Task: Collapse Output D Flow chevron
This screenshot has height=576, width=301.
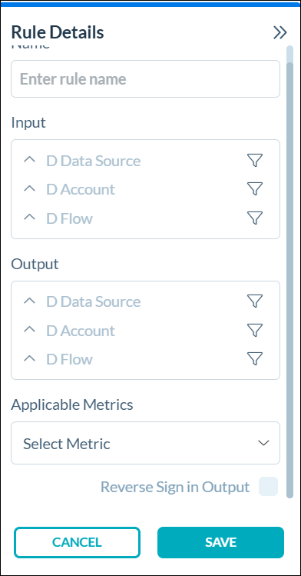Action: pyautogui.click(x=29, y=358)
